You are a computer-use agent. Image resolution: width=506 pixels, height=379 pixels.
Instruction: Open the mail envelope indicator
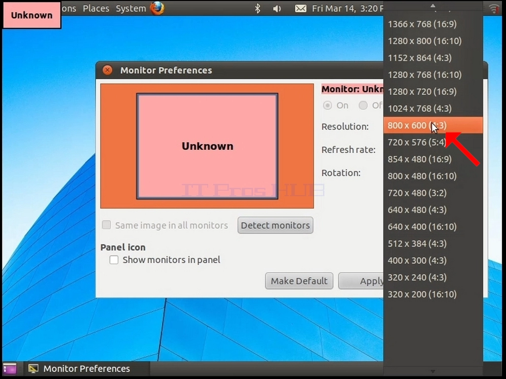point(301,9)
